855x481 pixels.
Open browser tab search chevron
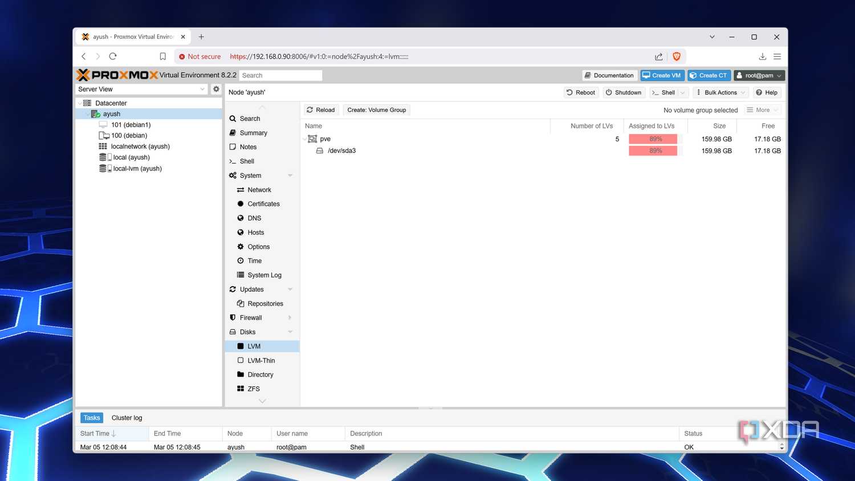click(712, 36)
